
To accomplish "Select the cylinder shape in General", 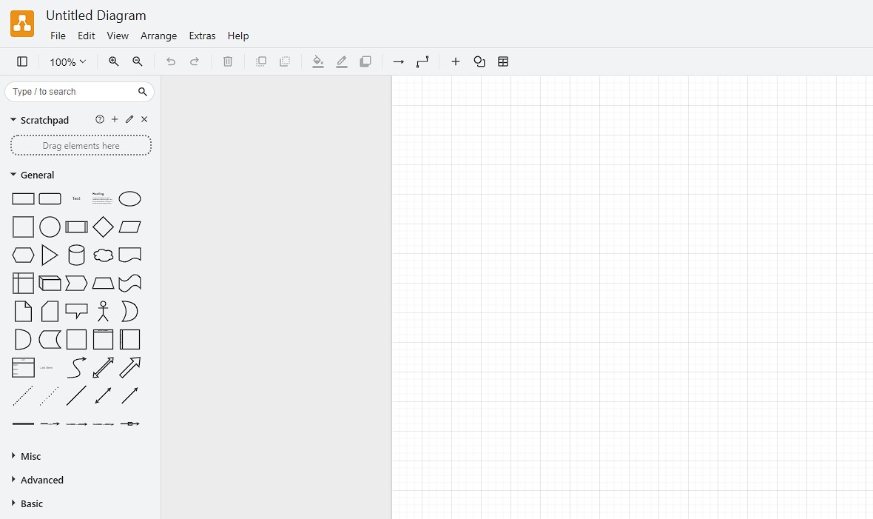I will (x=76, y=255).
